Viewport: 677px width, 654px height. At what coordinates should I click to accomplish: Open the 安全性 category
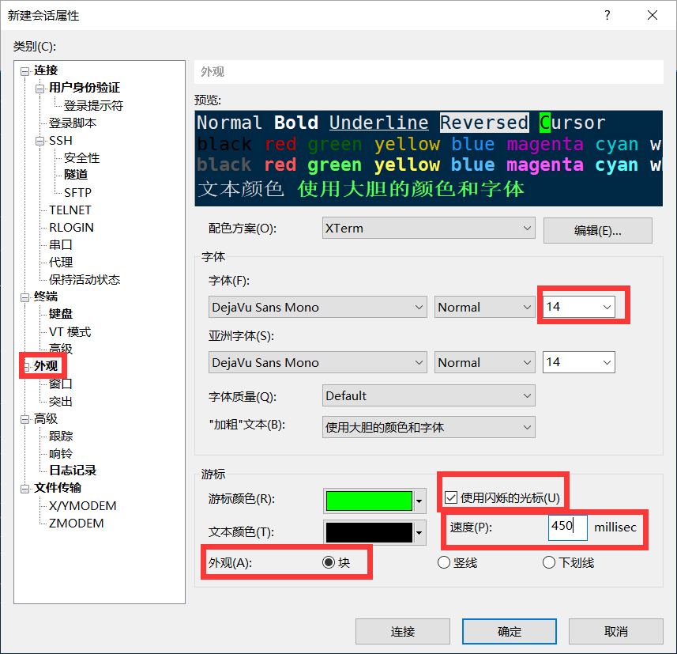click(x=81, y=158)
